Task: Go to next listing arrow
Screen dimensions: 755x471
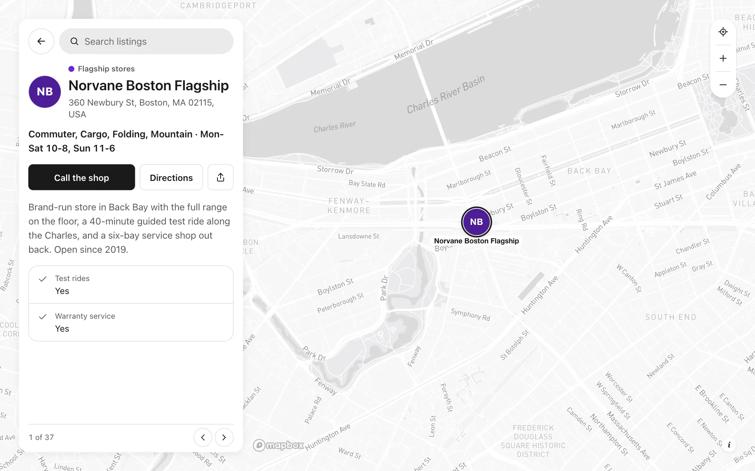Action: 224,437
